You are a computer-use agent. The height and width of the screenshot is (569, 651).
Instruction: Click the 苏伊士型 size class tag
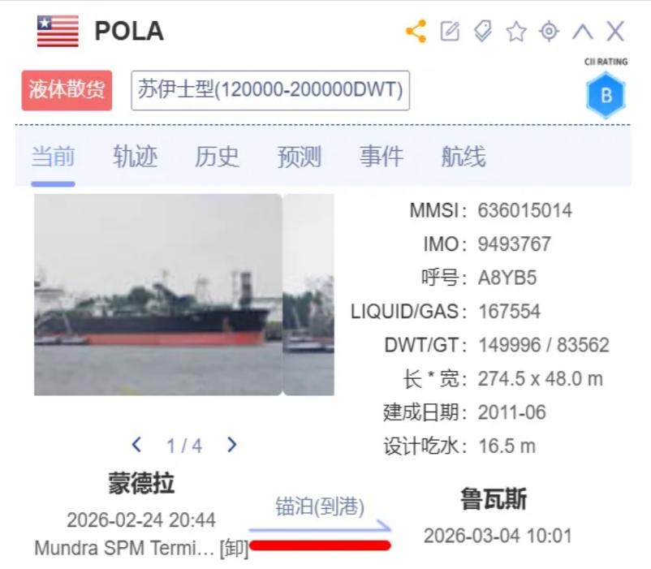tap(270, 90)
